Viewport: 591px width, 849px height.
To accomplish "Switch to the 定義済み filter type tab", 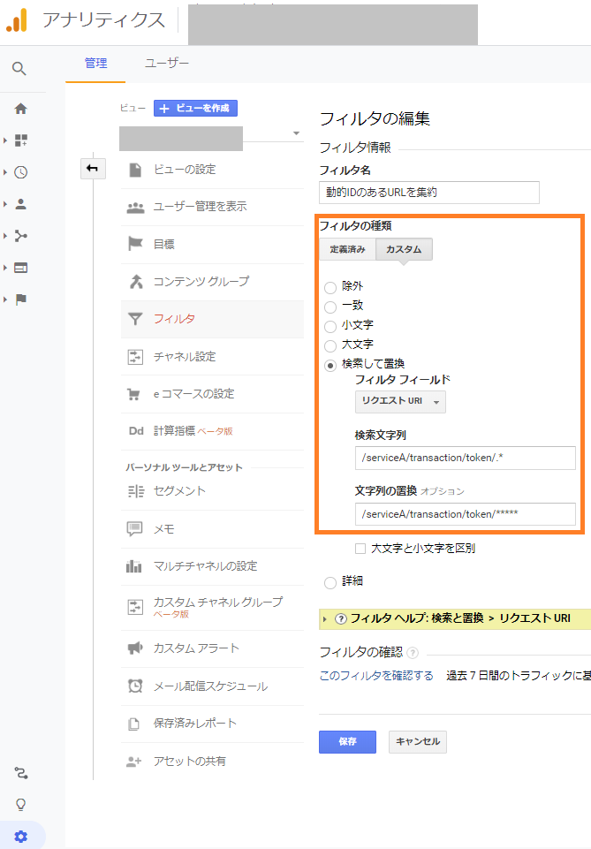I will click(347, 250).
